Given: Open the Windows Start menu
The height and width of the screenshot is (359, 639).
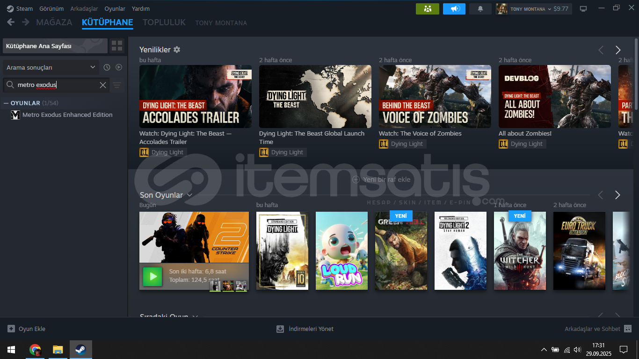Looking at the screenshot, I should click(x=11, y=350).
